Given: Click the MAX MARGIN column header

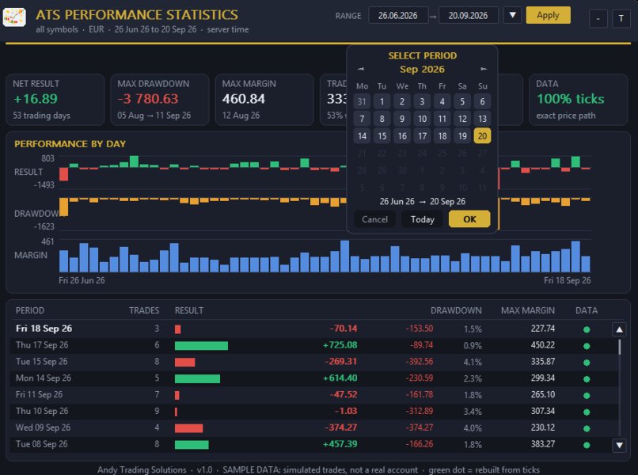Looking at the screenshot, I should 528,310.
